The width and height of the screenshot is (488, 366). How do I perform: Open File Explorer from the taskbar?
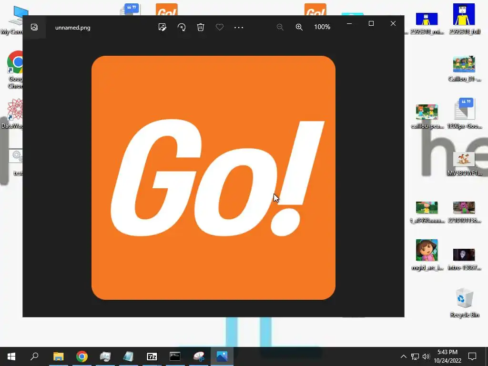point(58,356)
